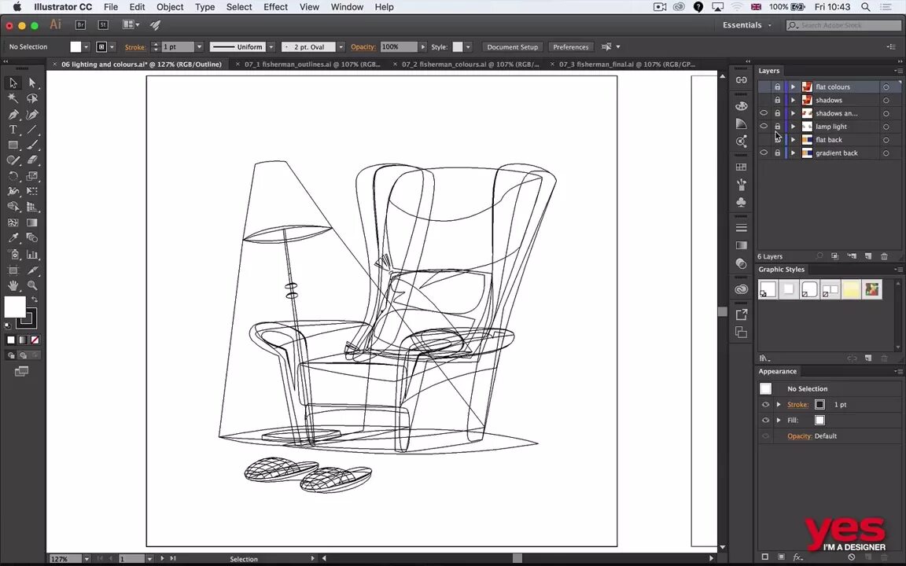
Task: Click Opacity link in Appearance panel
Action: (x=800, y=436)
